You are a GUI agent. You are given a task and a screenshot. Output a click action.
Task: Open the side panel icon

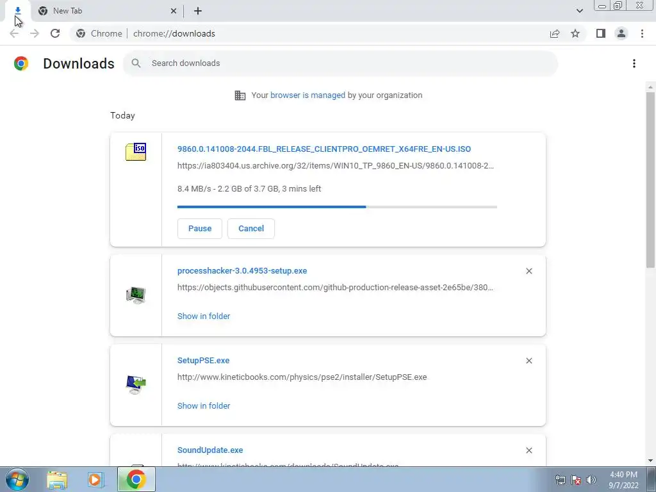[601, 33]
